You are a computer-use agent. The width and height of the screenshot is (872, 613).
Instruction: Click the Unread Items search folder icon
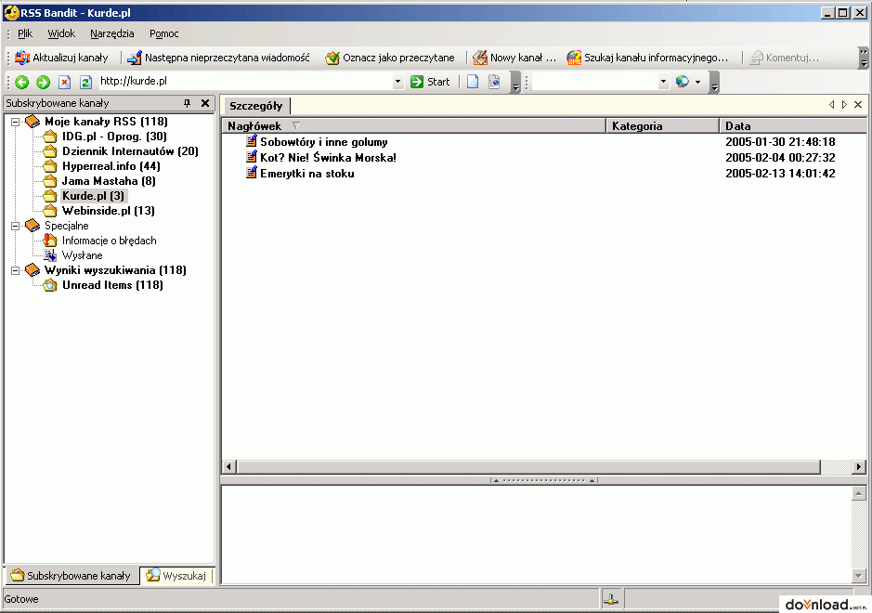[x=50, y=285]
